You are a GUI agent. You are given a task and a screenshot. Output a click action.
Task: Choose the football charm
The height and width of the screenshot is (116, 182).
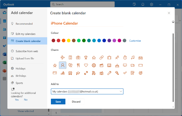[94, 65]
